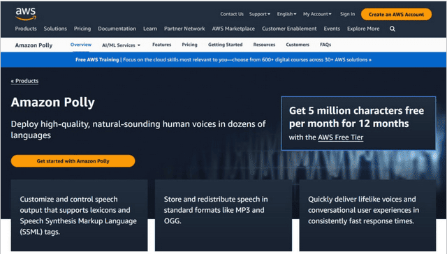The width and height of the screenshot is (447, 254).
Task: Click the 'Amazon Polly' page heading
Action: [x=53, y=102]
